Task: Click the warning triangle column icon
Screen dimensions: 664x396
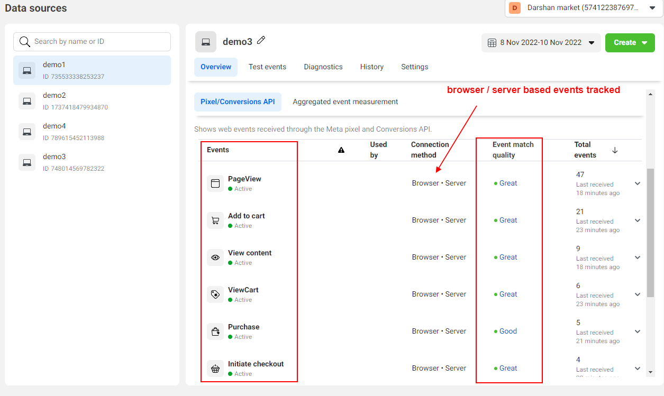Action: click(341, 150)
